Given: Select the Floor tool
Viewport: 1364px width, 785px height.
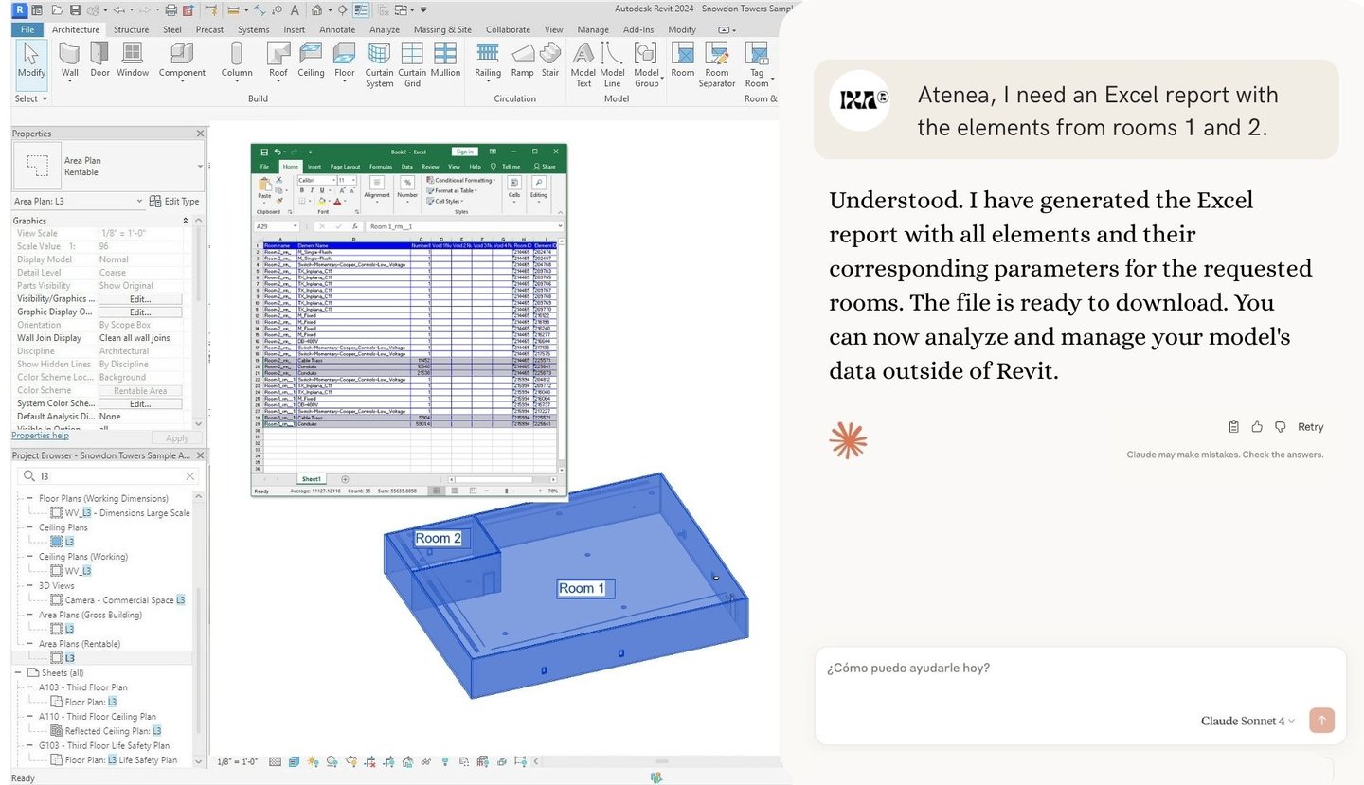Looking at the screenshot, I should coord(345,60).
